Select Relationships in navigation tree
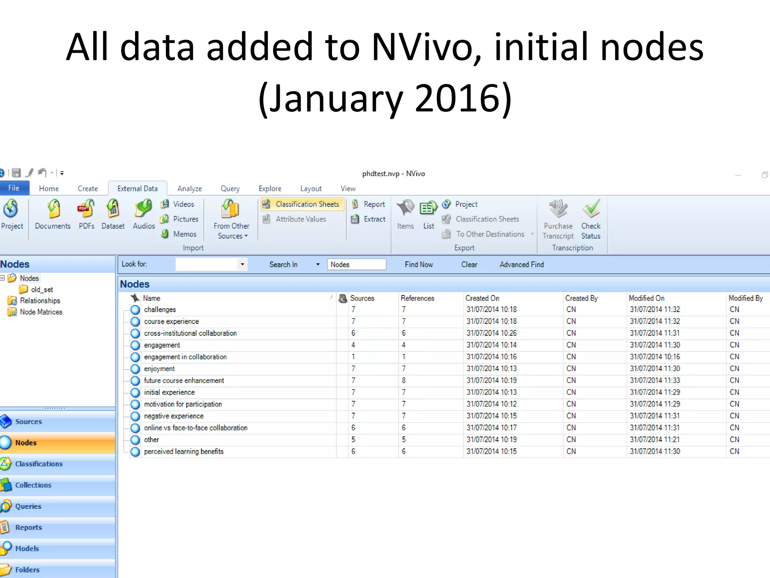Image resolution: width=770 pixels, height=578 pixels. [x=34, y=301]
